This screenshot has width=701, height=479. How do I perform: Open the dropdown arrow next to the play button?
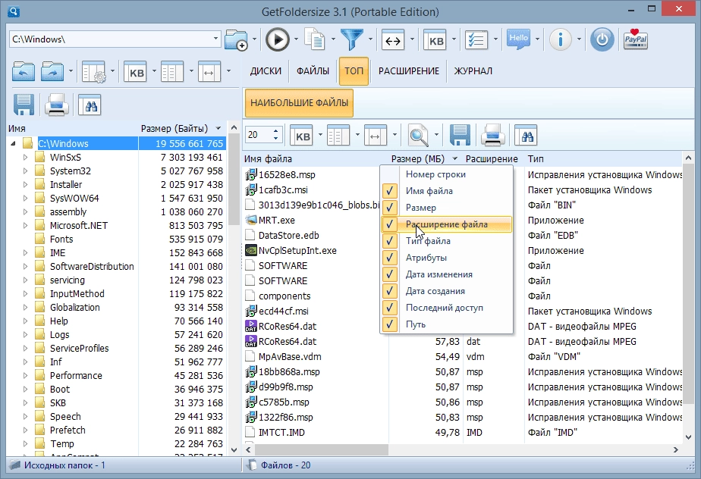click(296, 39)
